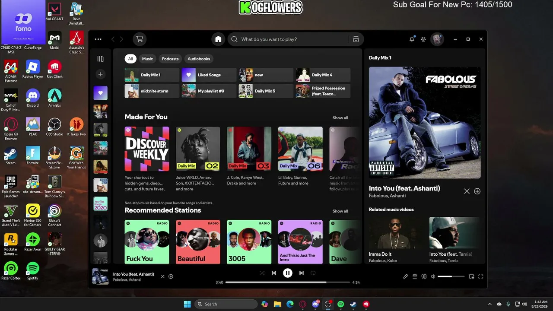Image resolution: width=553 pixels, height=311 pixels.
Task: Adjust the Spotify volume slider
Action: pyautogui.click(x=451, y=276)
